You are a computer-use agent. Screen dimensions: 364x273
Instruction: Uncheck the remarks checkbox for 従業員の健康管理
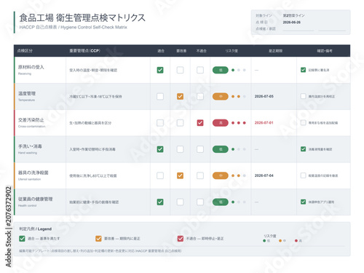303,202
